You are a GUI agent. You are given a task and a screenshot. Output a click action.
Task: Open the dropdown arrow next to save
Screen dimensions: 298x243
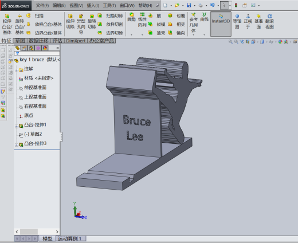point(195,6)
